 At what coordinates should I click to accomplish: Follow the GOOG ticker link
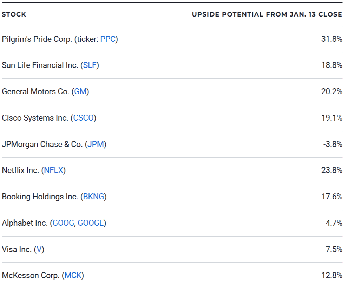click(63, 223)
